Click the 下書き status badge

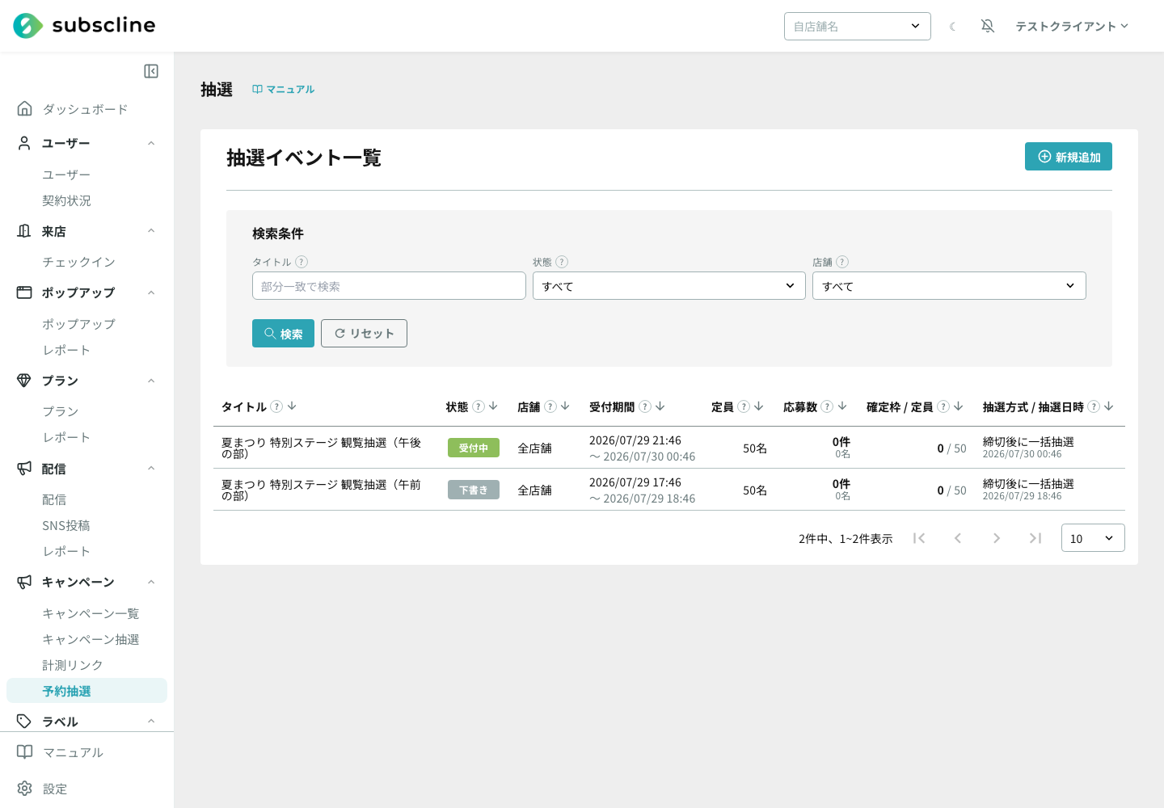tap(474, 490)
